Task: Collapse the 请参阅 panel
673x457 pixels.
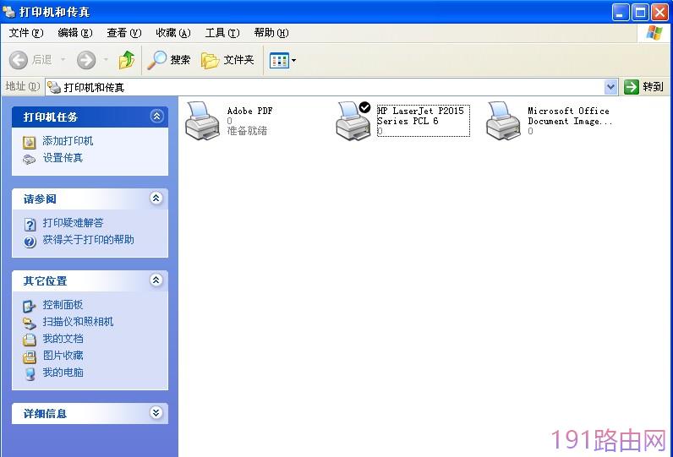Action: click(x=156, y=198)
